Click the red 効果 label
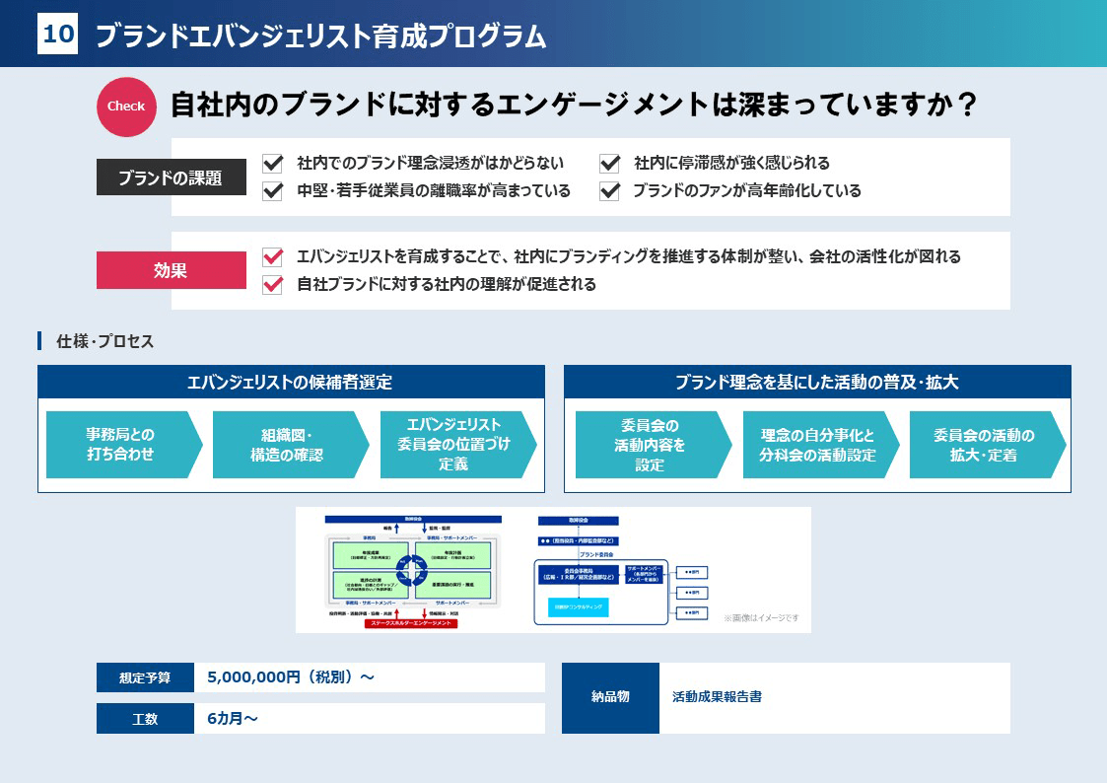 tap(171, 270)
